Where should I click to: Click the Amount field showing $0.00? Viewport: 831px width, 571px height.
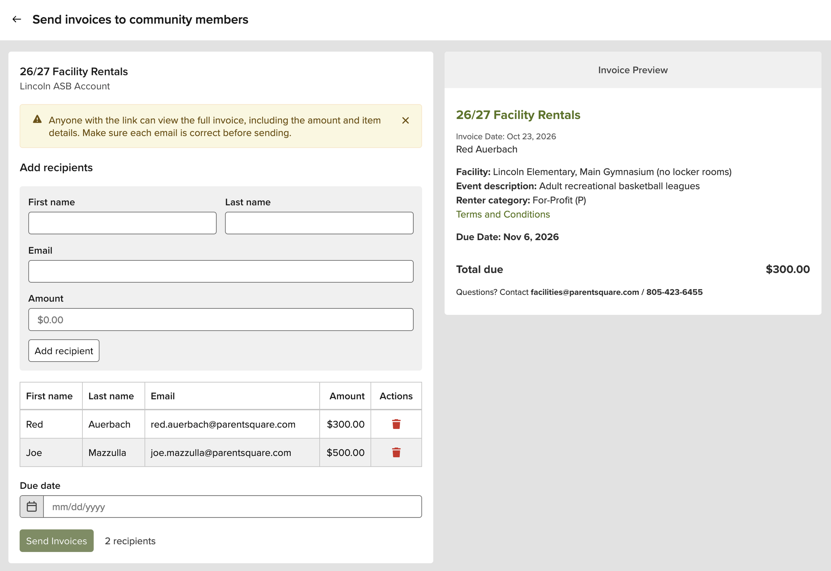[x=221, y=320]
